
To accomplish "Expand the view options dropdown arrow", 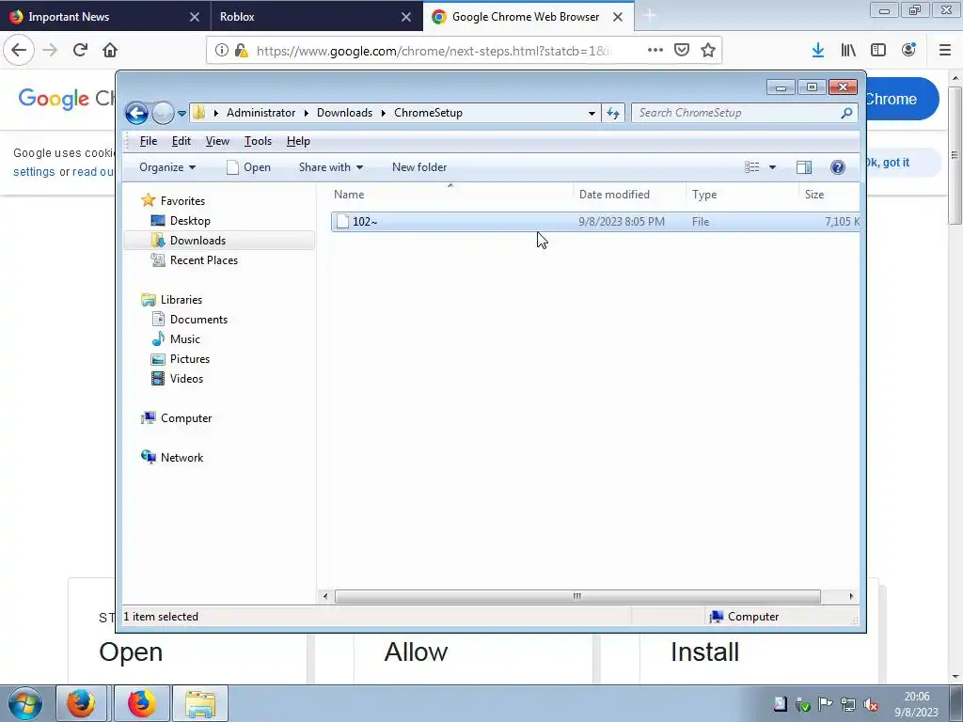I will point(773,167).
